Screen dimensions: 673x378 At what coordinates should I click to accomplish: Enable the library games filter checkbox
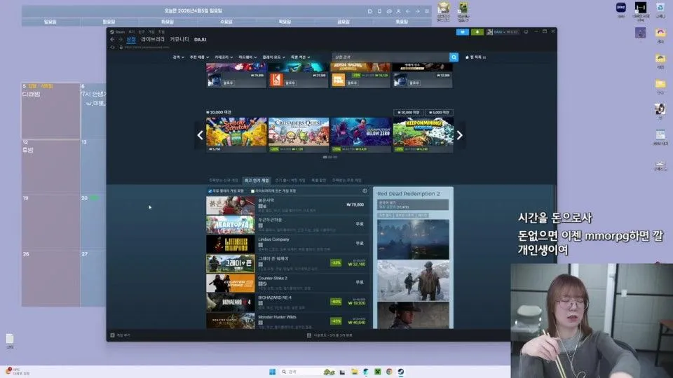point(253,190)
